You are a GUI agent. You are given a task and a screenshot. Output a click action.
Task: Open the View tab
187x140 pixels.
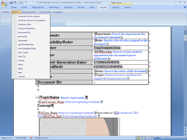coord(92,7)
